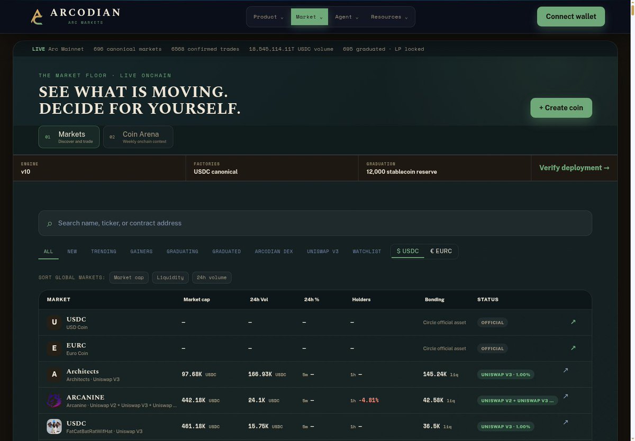
Task: Click the Create coin button
Action: [x=561, y=107]
